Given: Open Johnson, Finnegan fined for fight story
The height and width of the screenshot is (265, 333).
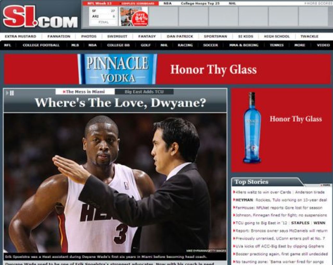Looking at the screenshot, I should click(x=281, y=215).
